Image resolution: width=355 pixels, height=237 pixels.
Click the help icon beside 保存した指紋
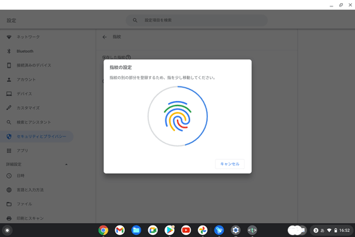[128, 57]
